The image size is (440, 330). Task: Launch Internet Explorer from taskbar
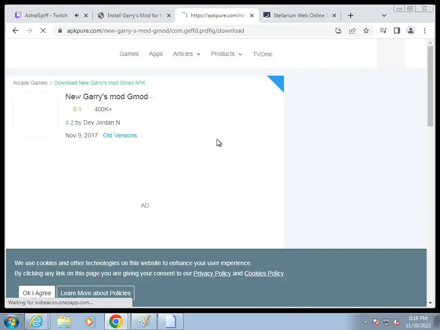point(37,321)
